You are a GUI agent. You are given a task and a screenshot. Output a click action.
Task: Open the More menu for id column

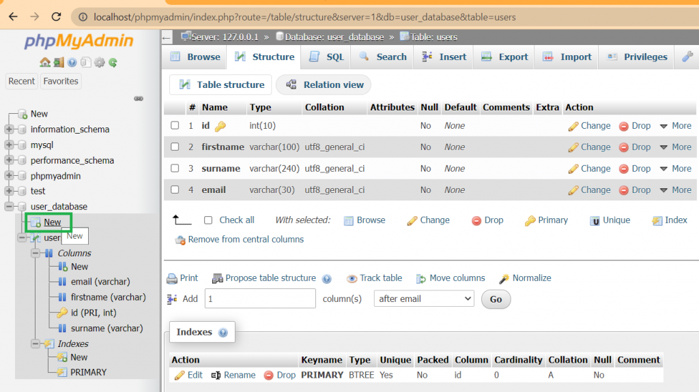675,126
